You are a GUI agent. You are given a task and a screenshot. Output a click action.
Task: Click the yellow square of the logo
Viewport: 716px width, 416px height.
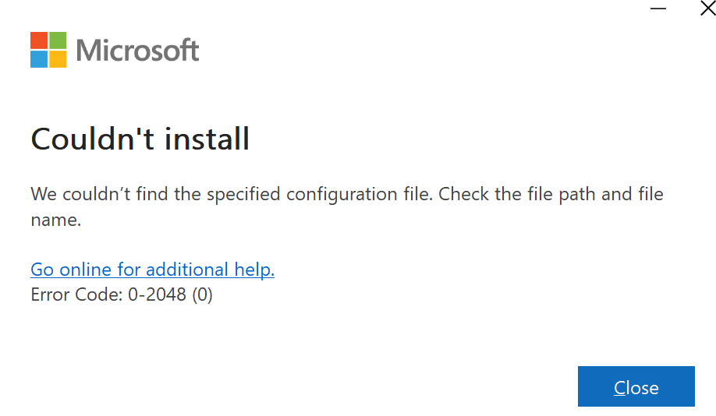[x=58, y=59]
